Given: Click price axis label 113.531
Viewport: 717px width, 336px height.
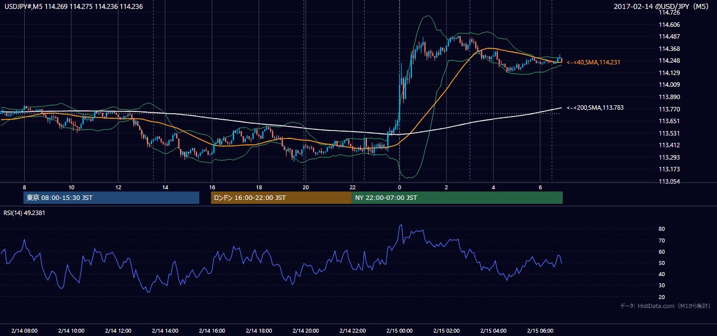Looking at the screenshot, I should pyautogui.click(x=669, y=133).
